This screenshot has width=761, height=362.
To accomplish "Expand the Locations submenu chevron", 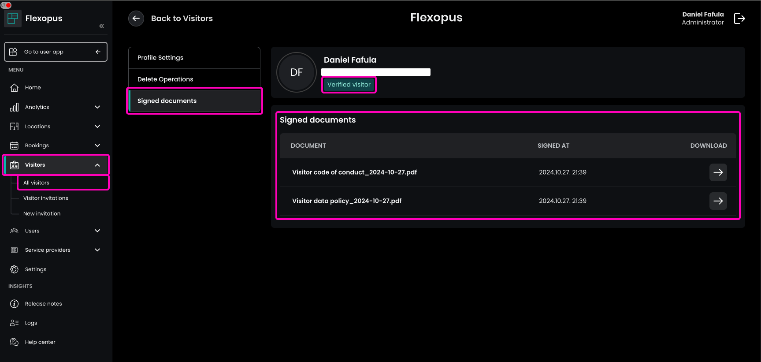I will pos(97,127).
